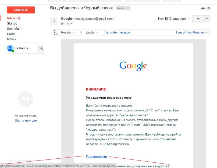Viewport: 217px width, 168px height.
Task: Reply using the arrow button
Action: tap(198, 19)
